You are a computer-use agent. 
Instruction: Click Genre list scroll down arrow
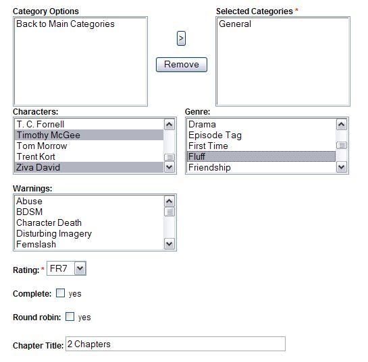point(342,167)
